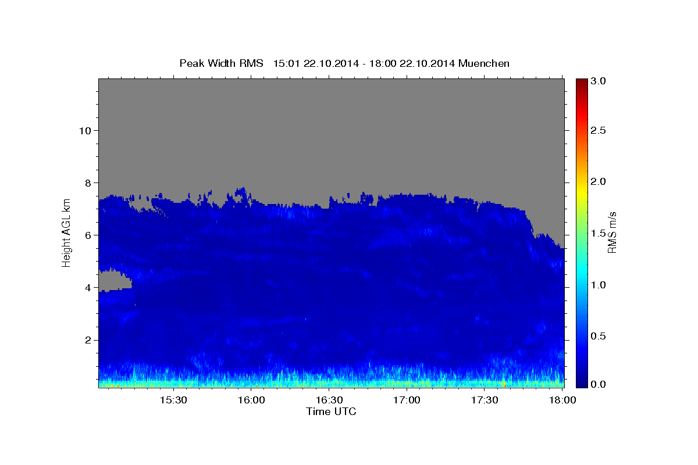698x465 pixels.
Task: Click the 17:00 time tick label
Action: tap(407, 400)
